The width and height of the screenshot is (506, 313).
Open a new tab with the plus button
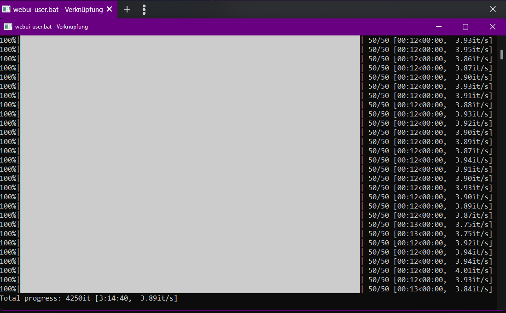coord(127,9)
